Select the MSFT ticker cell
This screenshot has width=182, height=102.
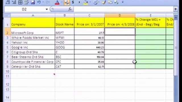[65, 31]
